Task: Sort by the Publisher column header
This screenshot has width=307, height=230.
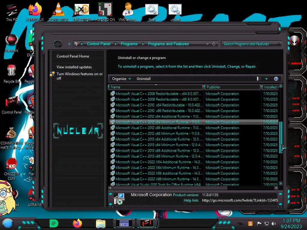Action: 233,87
